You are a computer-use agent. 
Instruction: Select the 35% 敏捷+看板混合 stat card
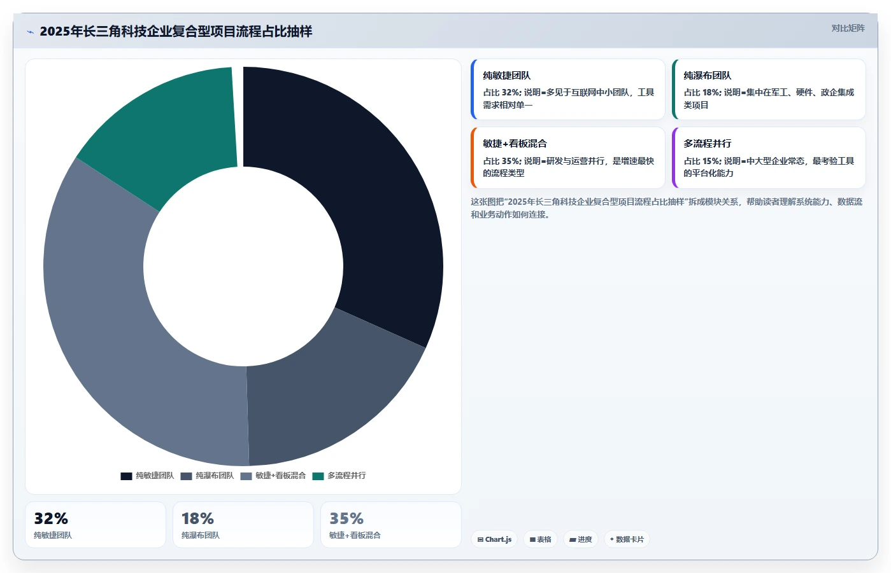point(391,525)
